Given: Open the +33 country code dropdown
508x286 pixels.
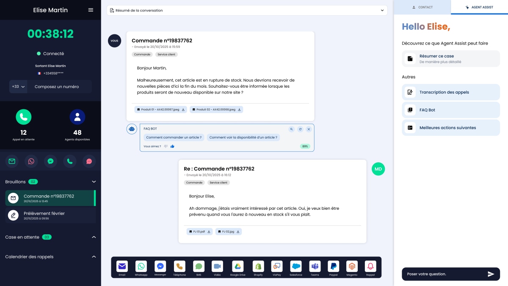Looking at the screenshot, I should (x=19, y=86).
